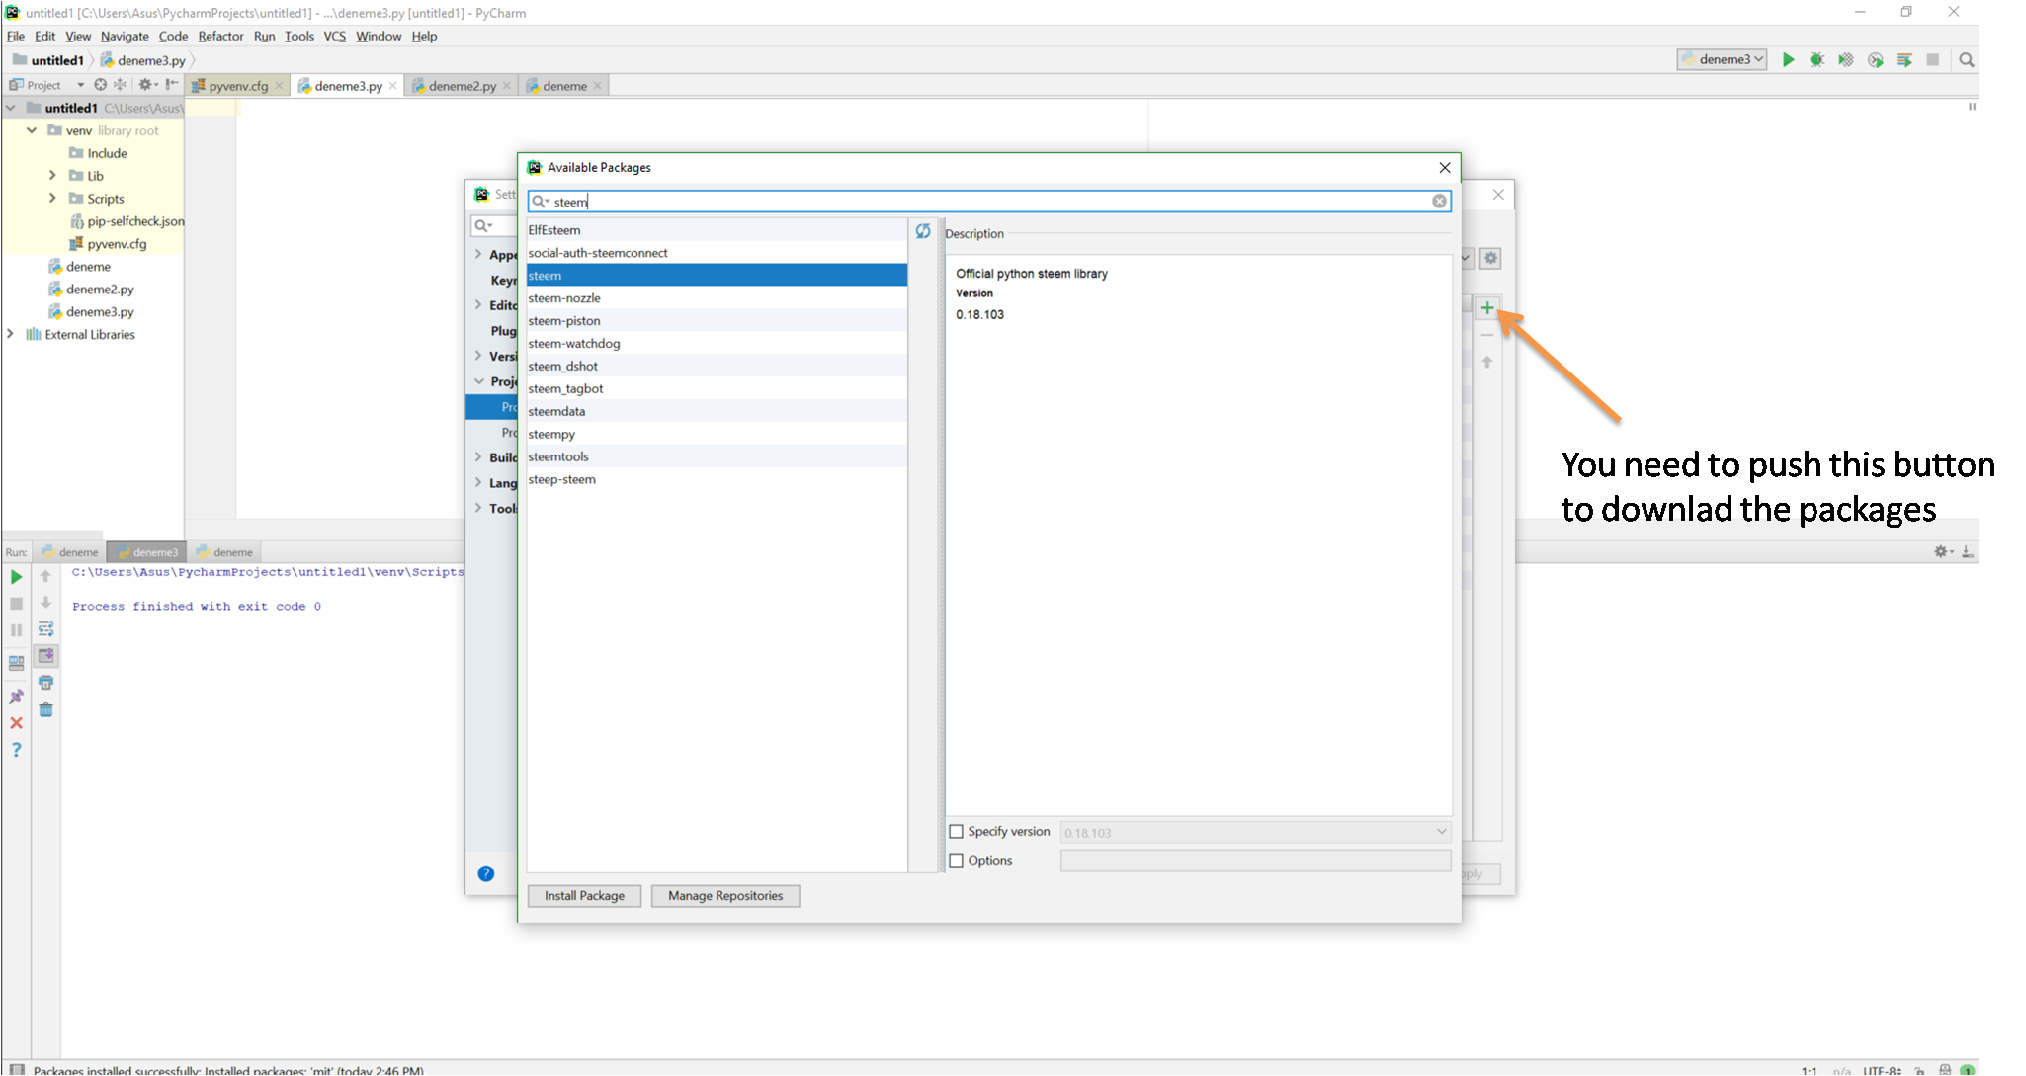Select steemtools package

(x=717, y=457)
